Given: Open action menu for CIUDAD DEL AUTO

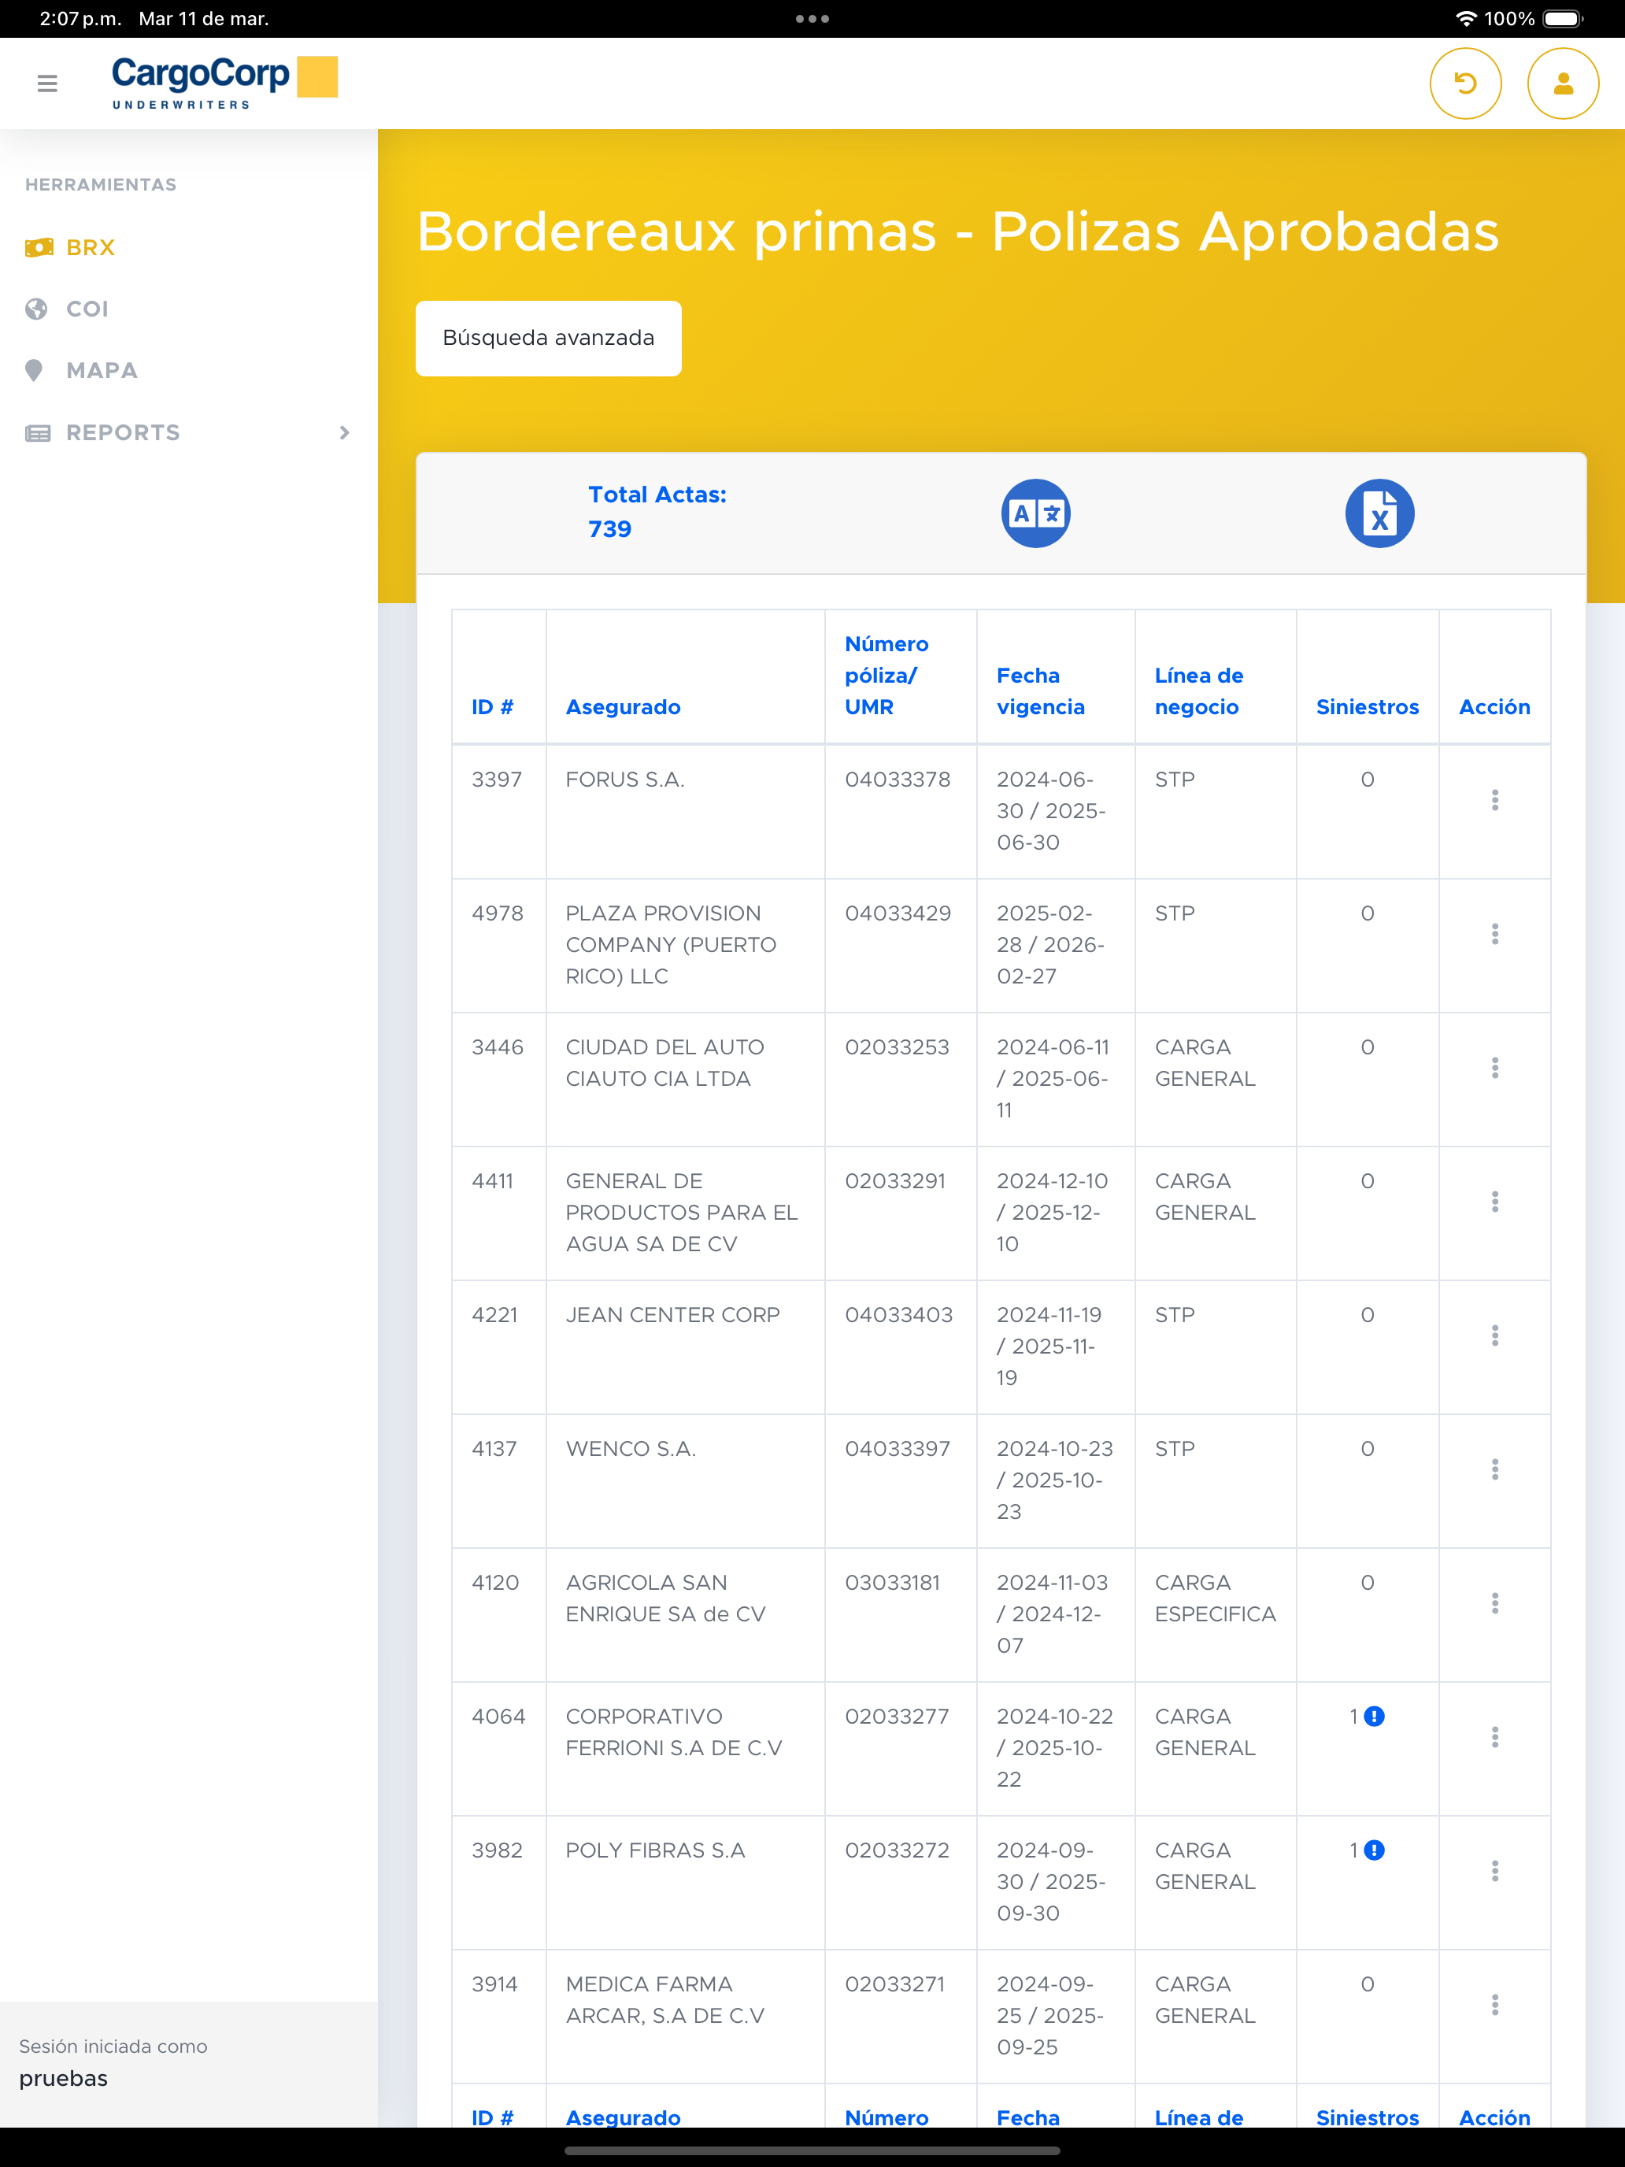Looking at the screenshot, I should 1495,1068.
